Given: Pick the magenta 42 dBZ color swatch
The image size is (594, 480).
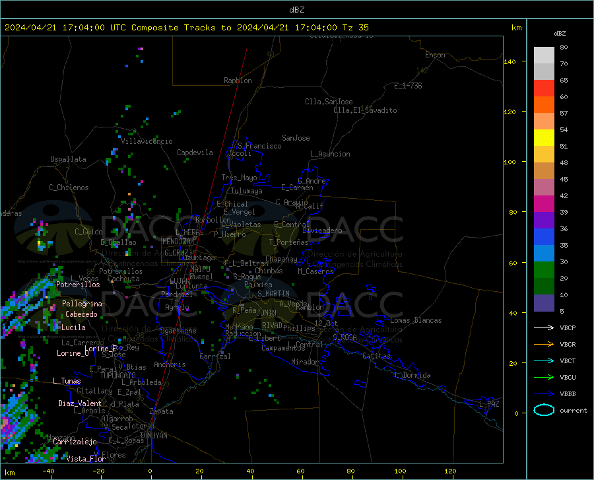Looking at the screenshot, I should click(544, 204).
